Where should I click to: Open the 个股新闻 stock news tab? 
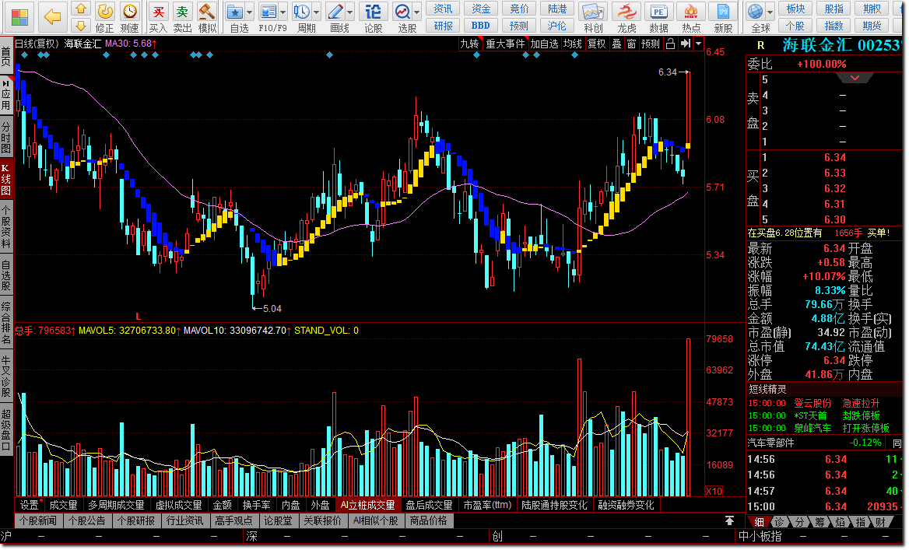click(38, 520)
